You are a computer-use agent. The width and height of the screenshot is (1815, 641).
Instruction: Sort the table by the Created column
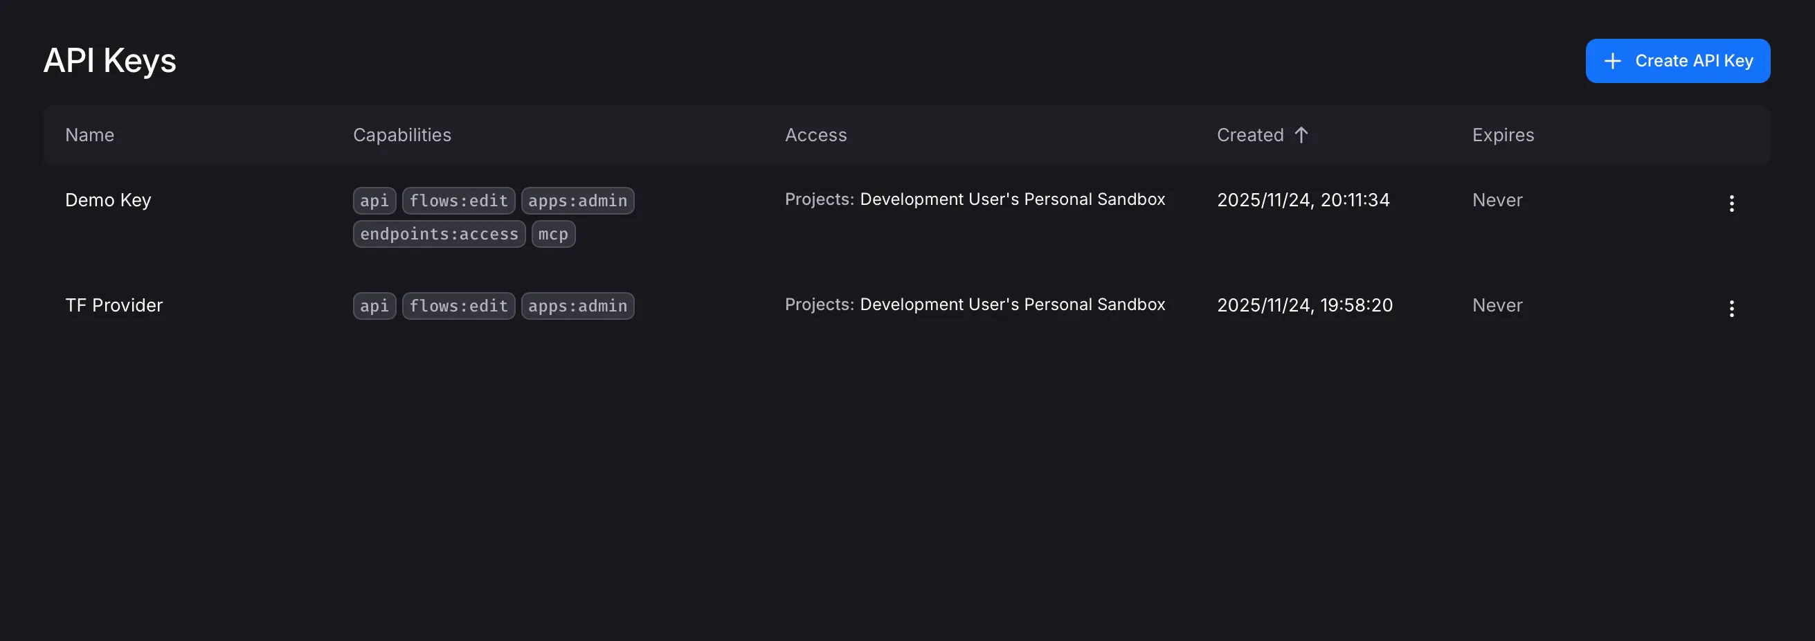1251,134
